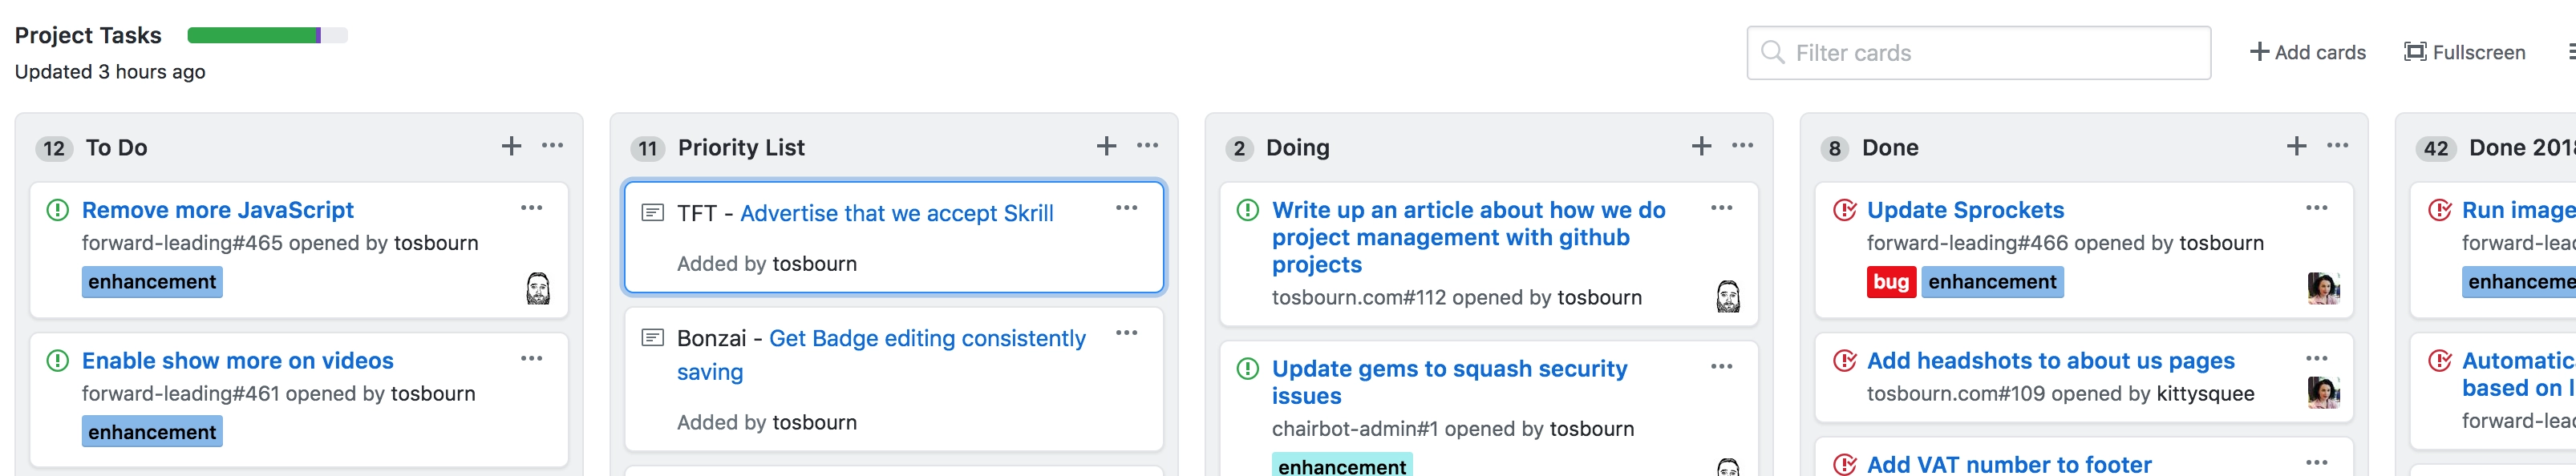
Task: Click enhancement label on Remove more JavaScript
Action: point(152,282)
